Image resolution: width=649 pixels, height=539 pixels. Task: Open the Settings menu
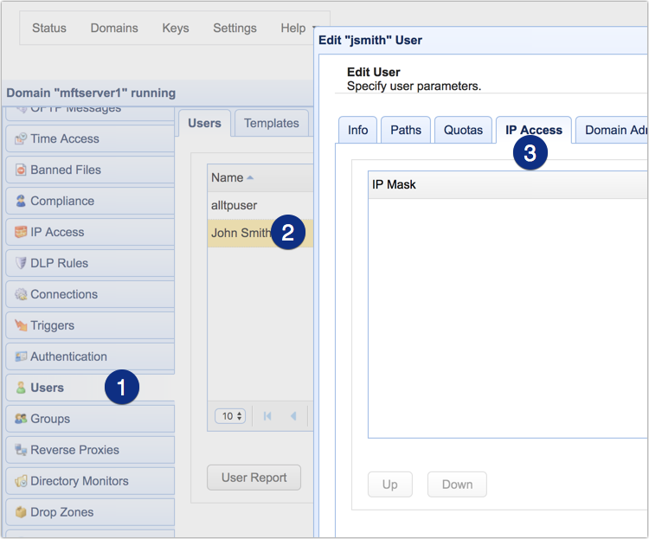click(235, 29)
